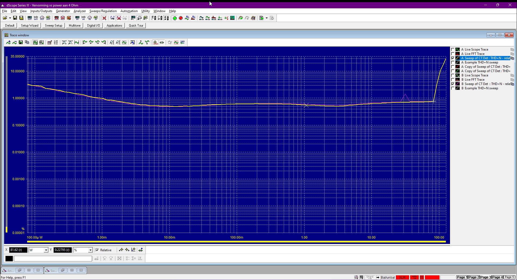Click the Add new trace icon in Trace window

tap(8, 42)
